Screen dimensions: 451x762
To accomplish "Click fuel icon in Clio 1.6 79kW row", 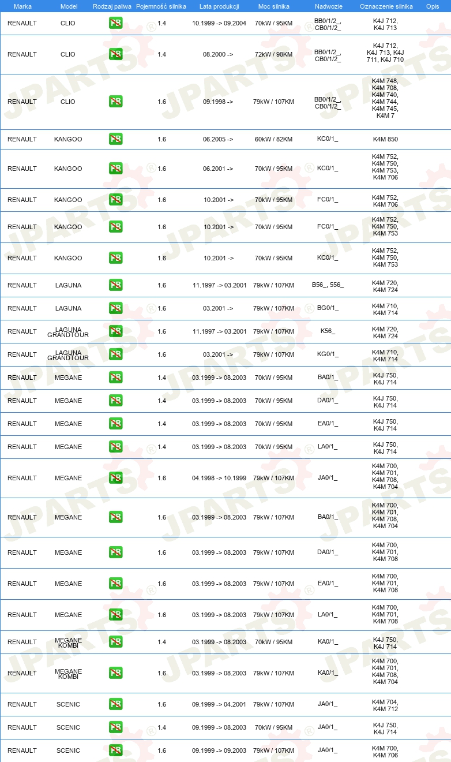I will [115, 102].
